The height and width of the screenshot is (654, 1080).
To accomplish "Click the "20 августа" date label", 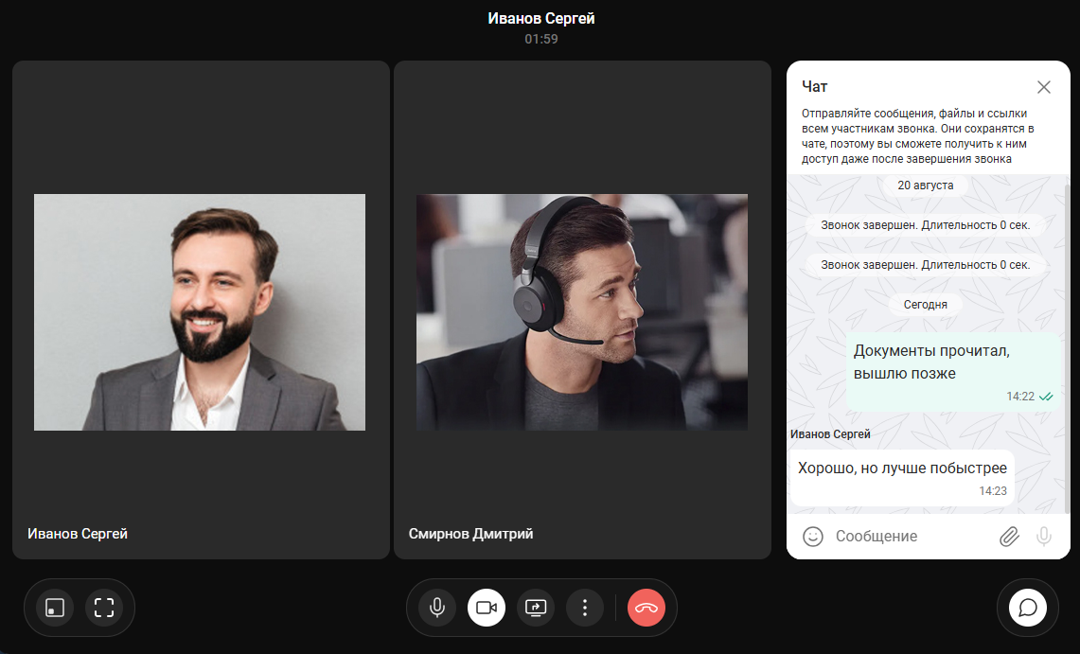I will (925, 186).
